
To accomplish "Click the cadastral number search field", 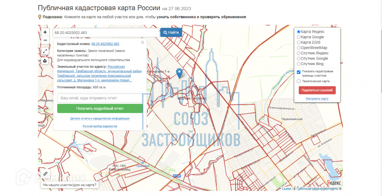I will point(106,32).
